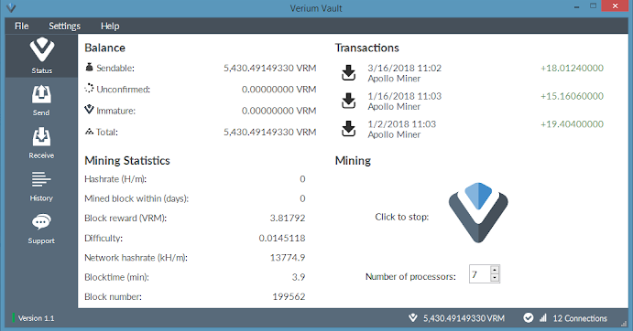The height and width of the screenshot is (331, 633).
Task: Open the Status page in sidebar
Action: (x=41, y=56)
